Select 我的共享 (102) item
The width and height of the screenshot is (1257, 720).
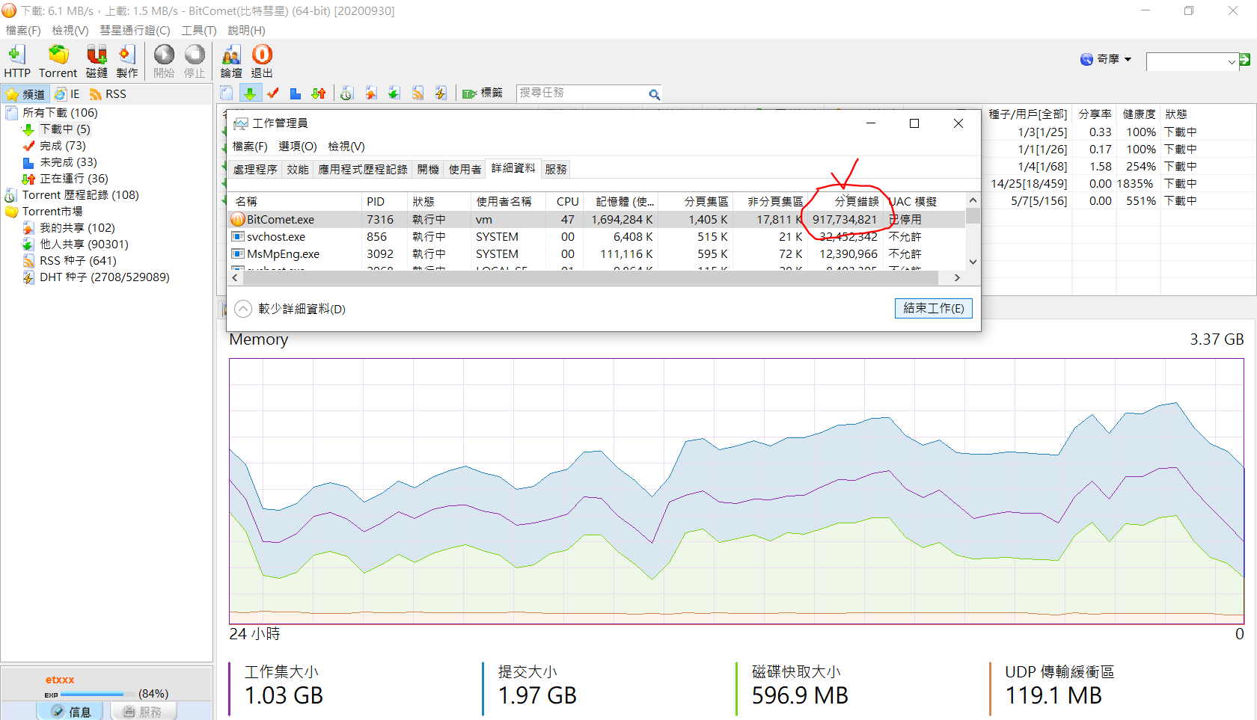tap(77, 228)
